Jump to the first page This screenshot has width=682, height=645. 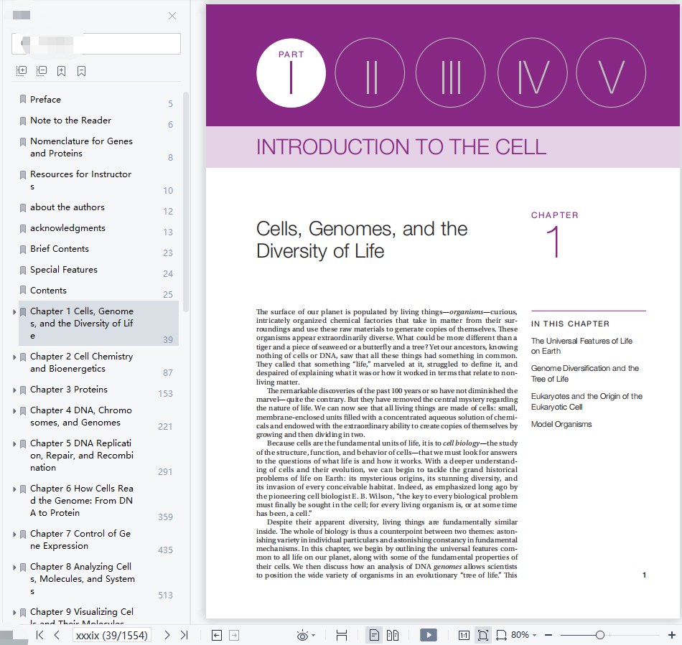click(x=39, y=635)
